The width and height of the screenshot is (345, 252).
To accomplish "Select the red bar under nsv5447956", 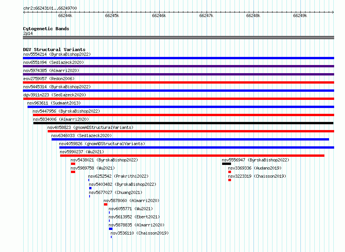I will point(183,115).
